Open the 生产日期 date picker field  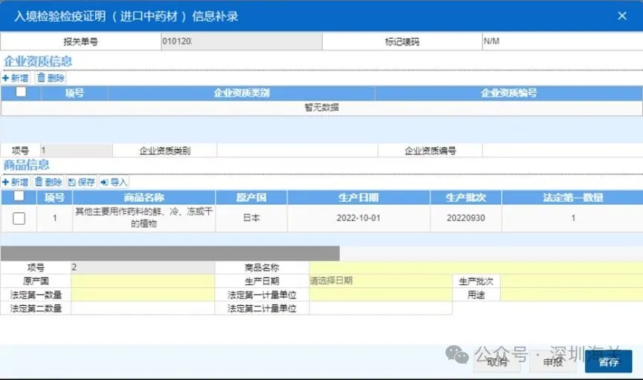pyautogui.click(x=380, y=281)
